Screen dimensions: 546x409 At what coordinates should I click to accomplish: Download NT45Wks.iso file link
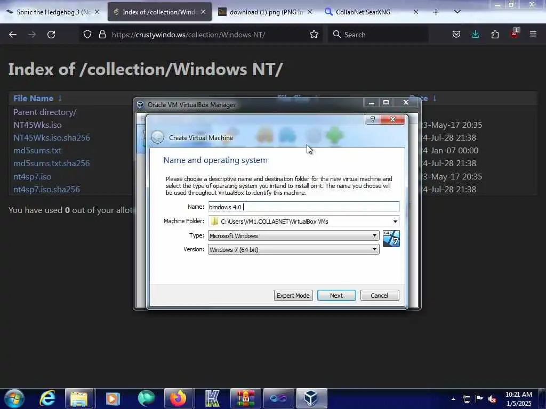(x=37, y=125)
